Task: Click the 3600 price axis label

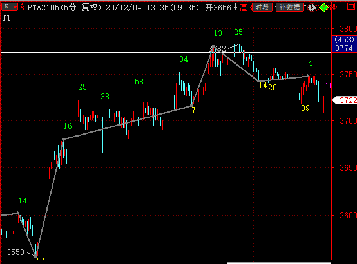Action: (348, 215)
